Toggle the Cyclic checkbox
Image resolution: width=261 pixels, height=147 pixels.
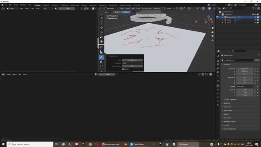[x=123, y=69]
